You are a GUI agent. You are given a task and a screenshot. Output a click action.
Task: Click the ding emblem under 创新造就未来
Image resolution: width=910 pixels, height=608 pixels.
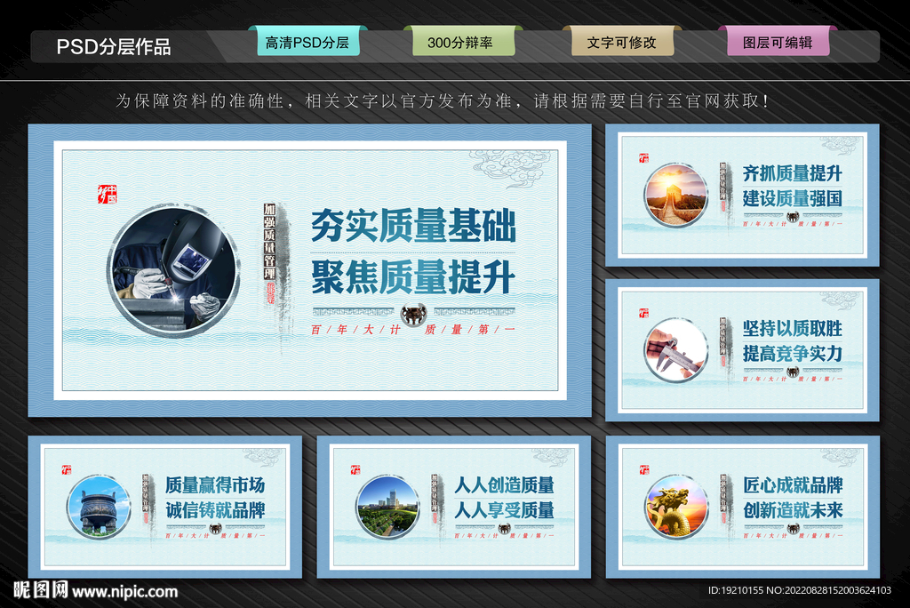[793, 528]
